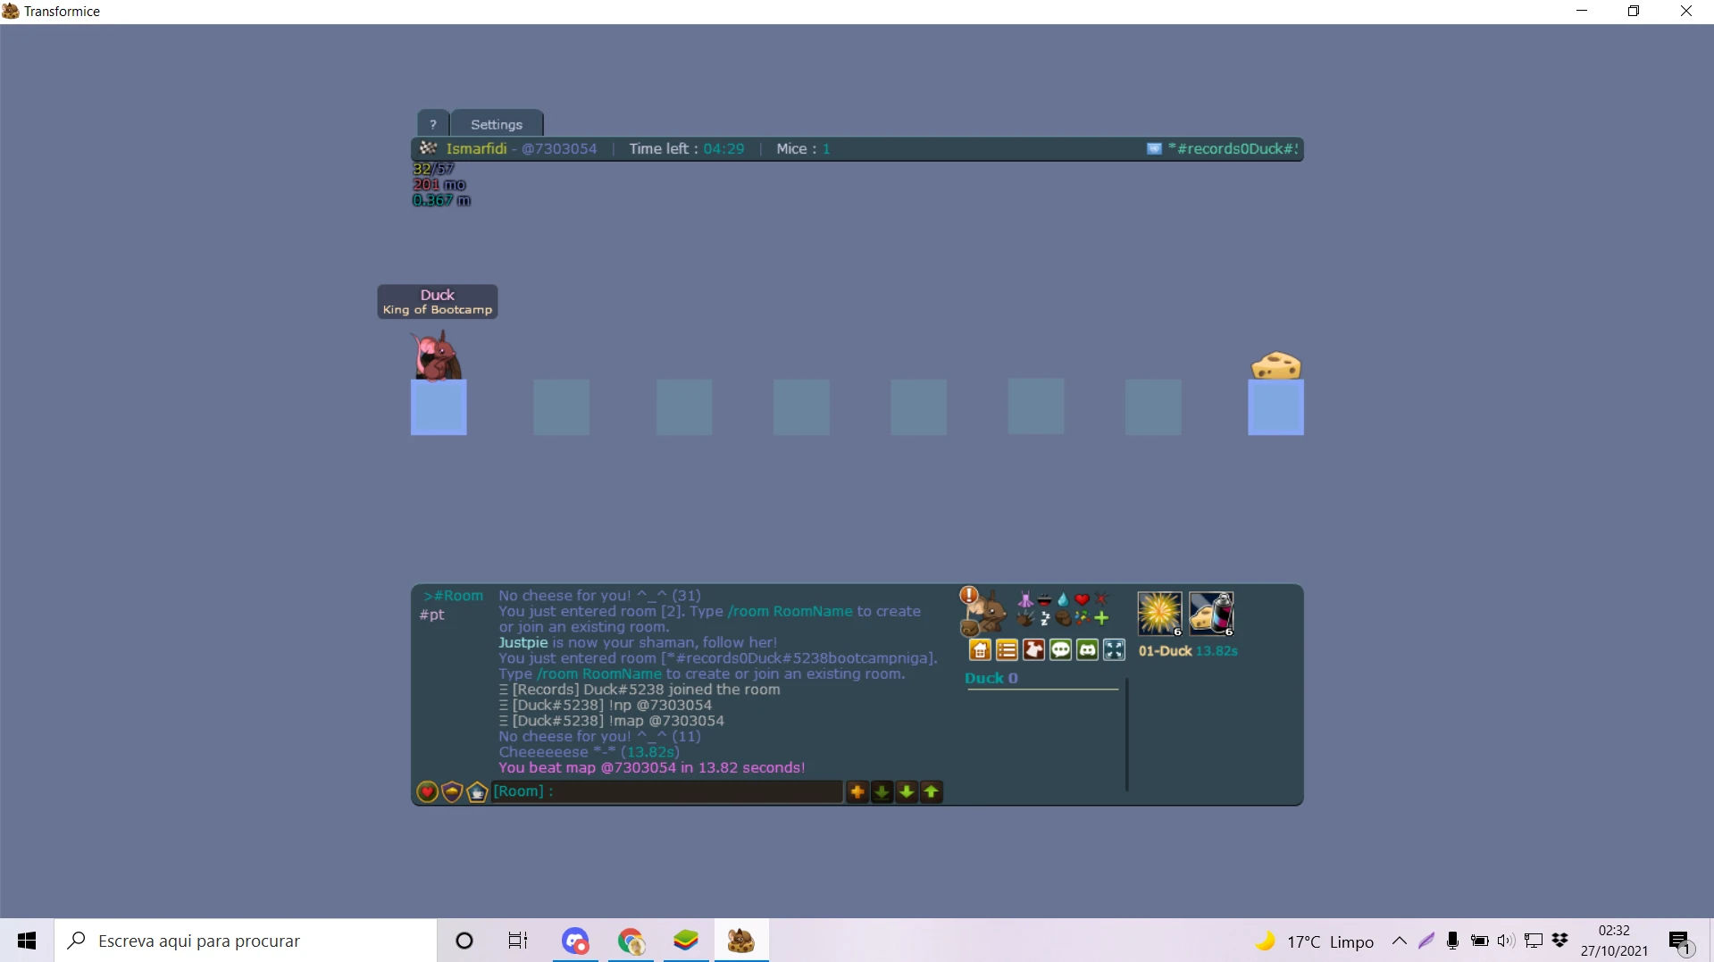The width and height of the screenshot is (1714, 962).
Task: Click the orange plus chat button
Action: click(857, 792)
